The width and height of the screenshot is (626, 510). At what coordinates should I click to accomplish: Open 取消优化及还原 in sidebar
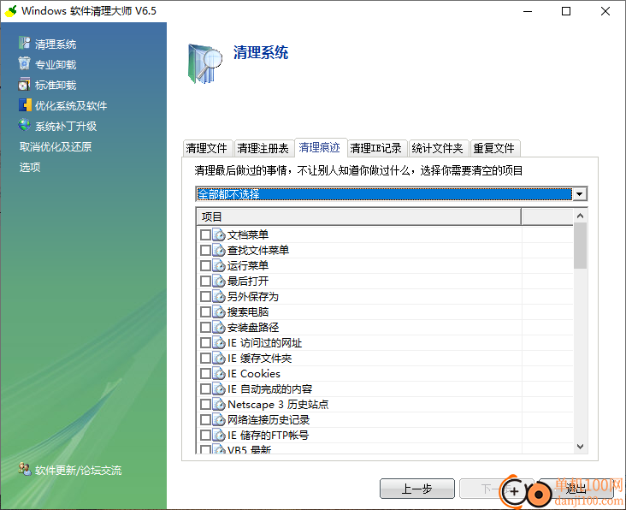coord(56,146)
